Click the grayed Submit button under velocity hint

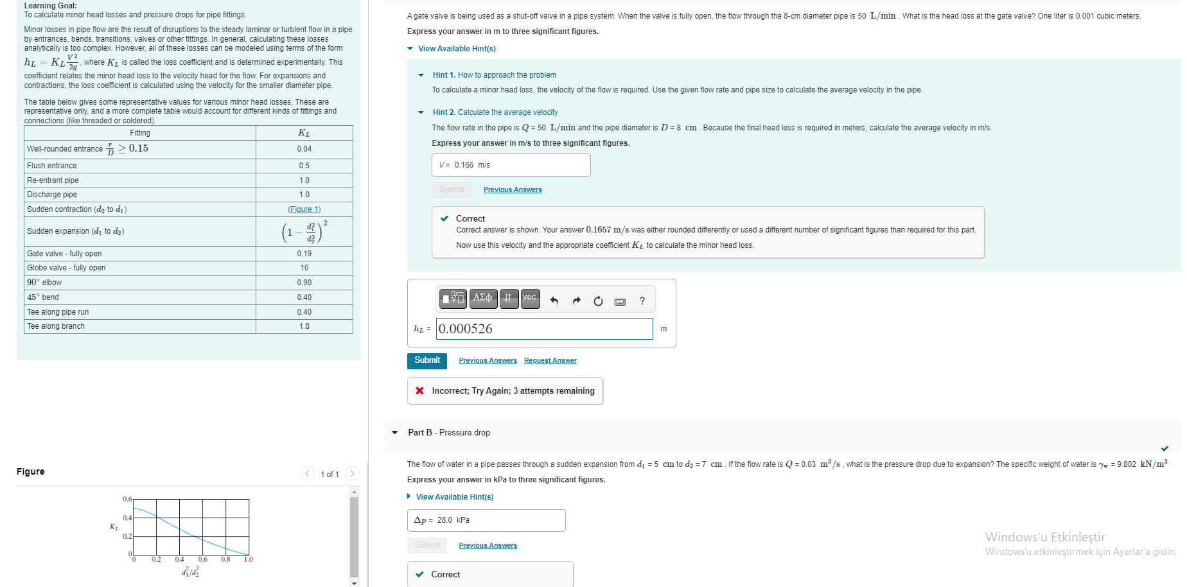pyautogui.click(x=452, y=189)
